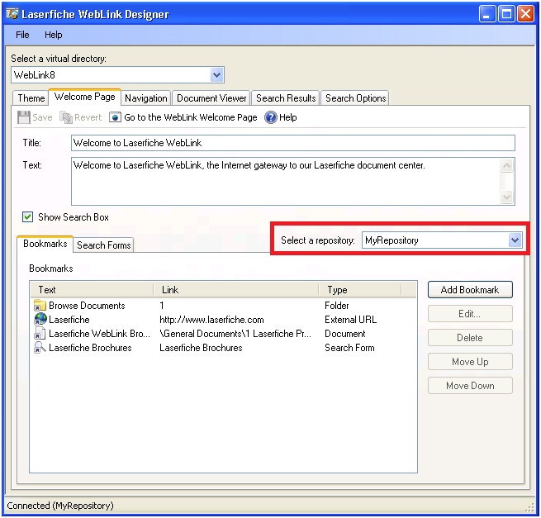Click the Add Bookmark button
The image size is (541, 518).
pyautogui.click(x=470, y=289)
